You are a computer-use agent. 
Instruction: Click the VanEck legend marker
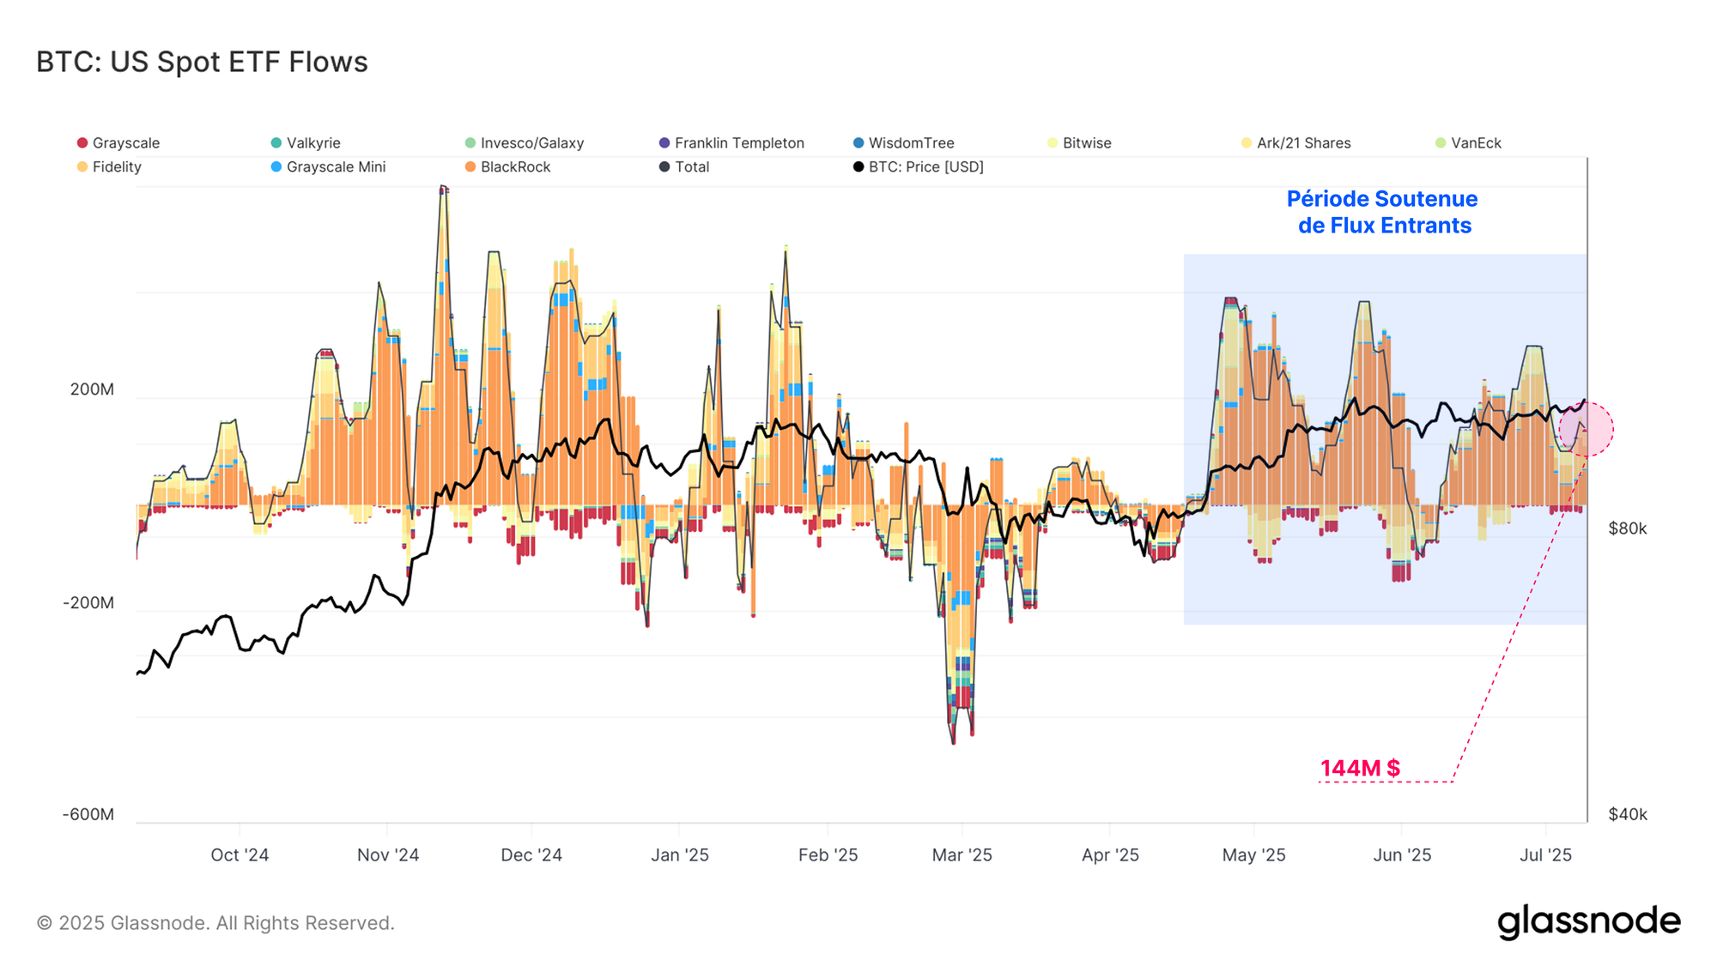1441,143
